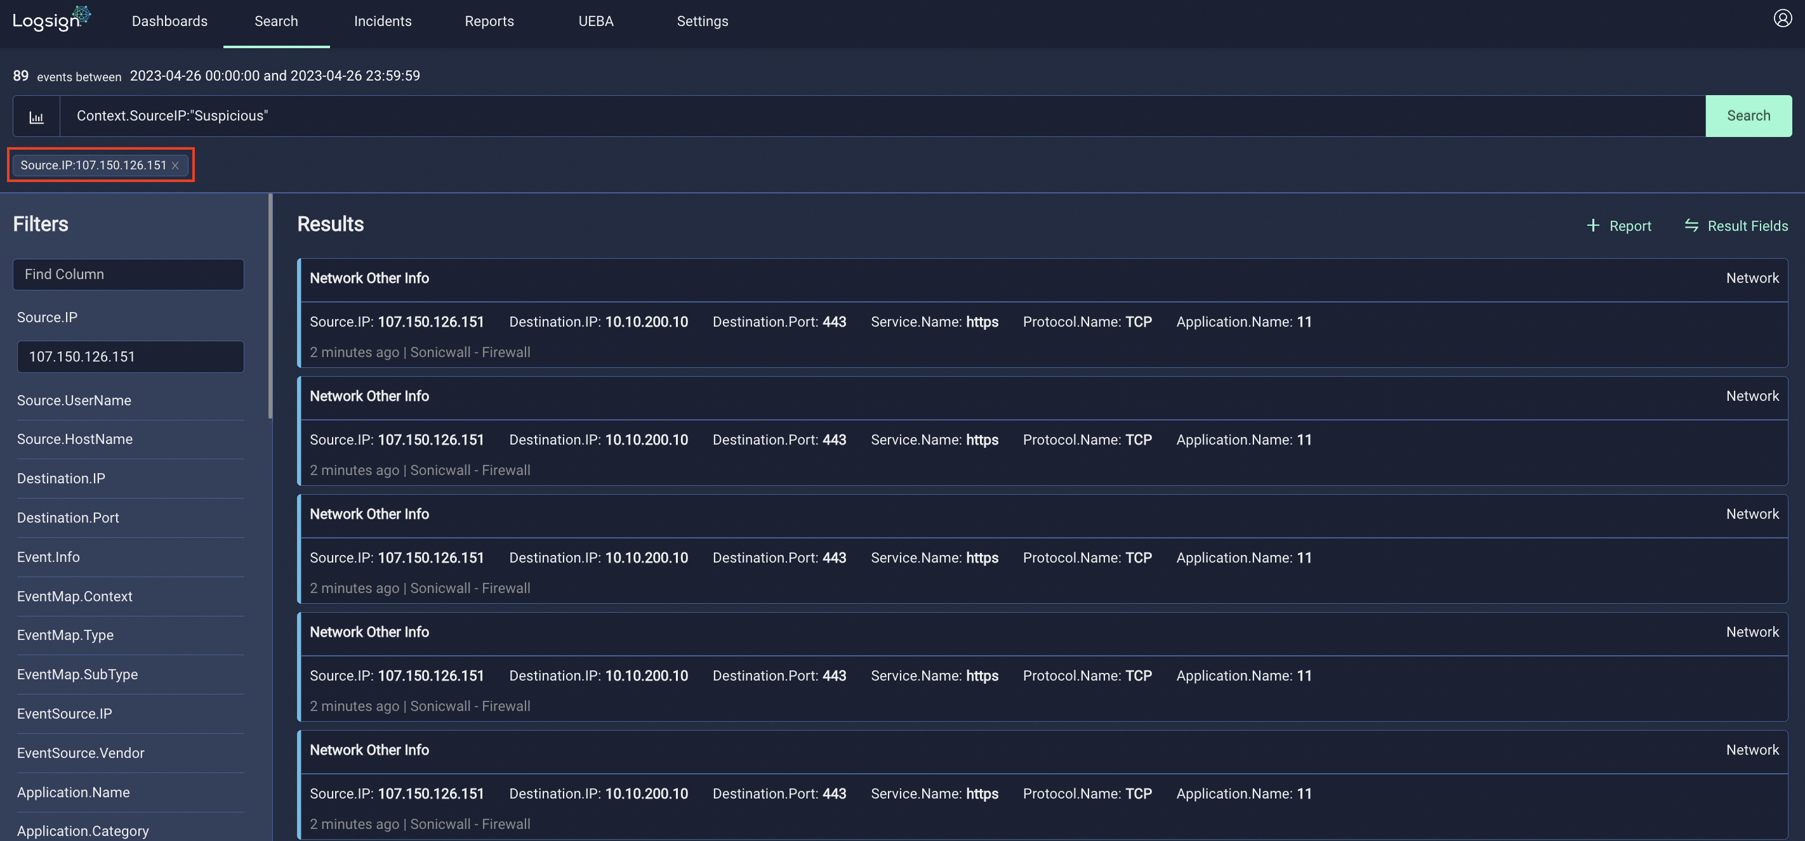Image resolution: width=1805 pixels, height=841 pixels.
Task: Click Destination.Port 443 in first result
Action: tap(834, 322)
